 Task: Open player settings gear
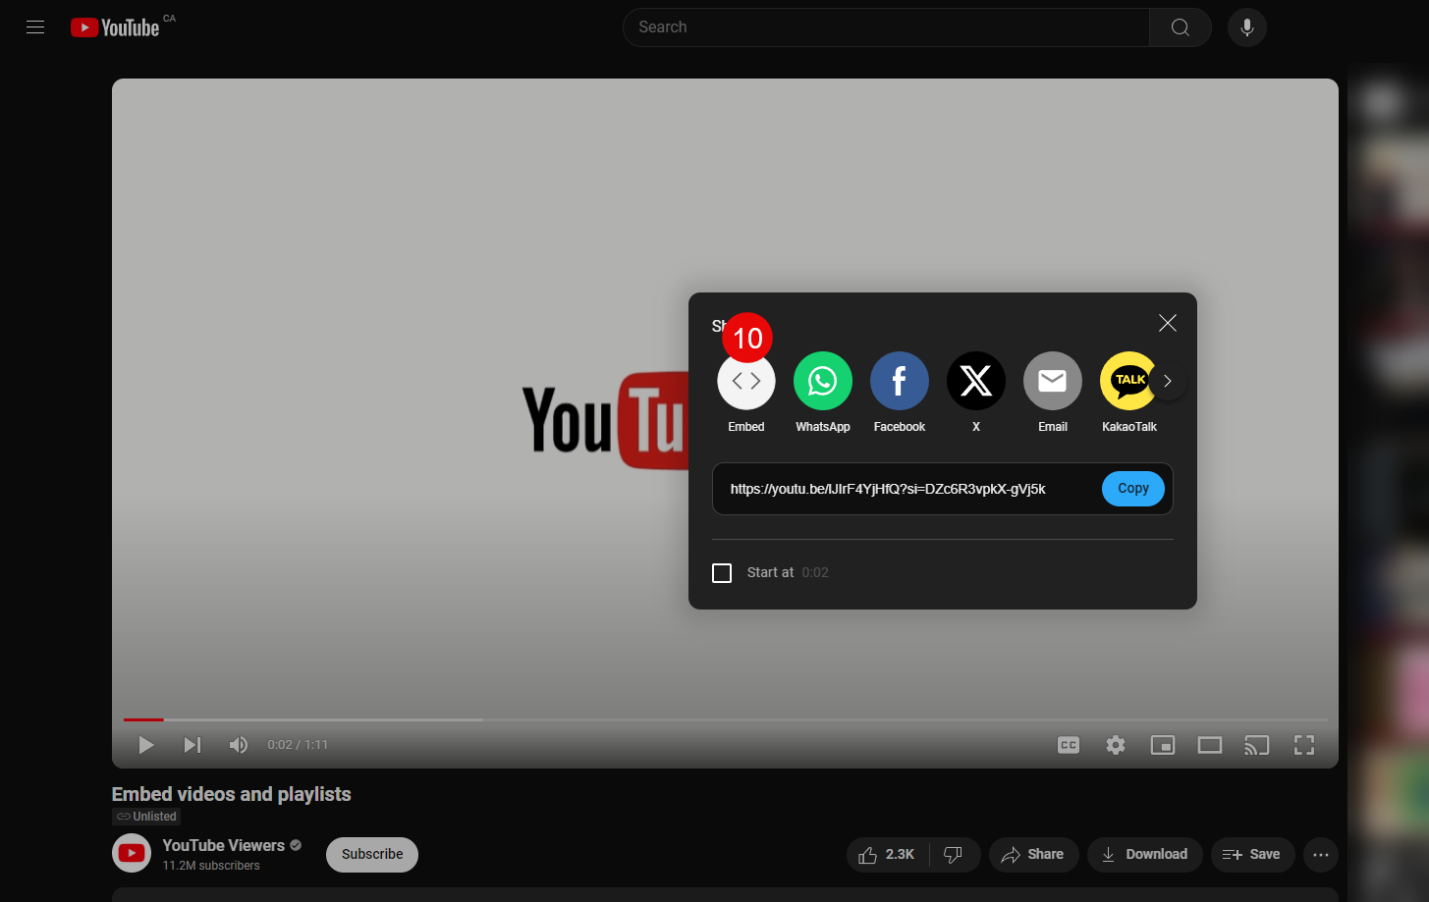(x=1116, y=745)
